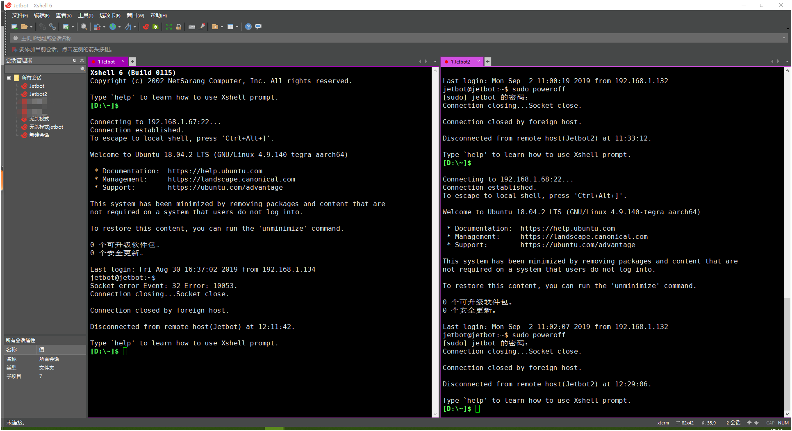Click the add current session arrow icon
792x431 pixels.
tap(15, 49)
